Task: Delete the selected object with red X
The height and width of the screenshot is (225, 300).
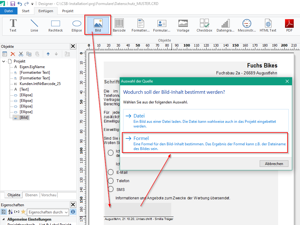Action: 13,54
